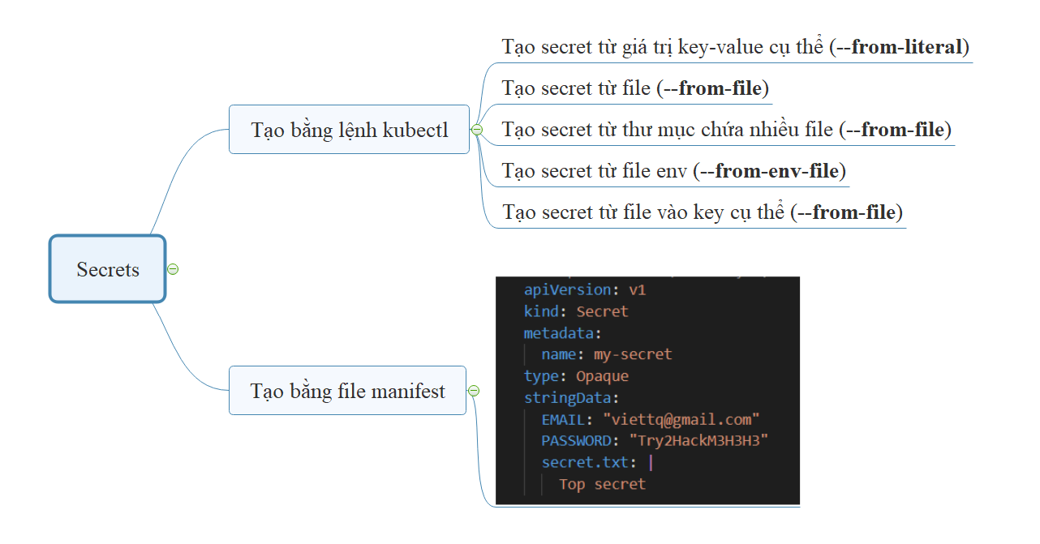1040x544 pixels.
Task: Click the 'apiVersion: v1' line in the code
Action: [585, 290]
